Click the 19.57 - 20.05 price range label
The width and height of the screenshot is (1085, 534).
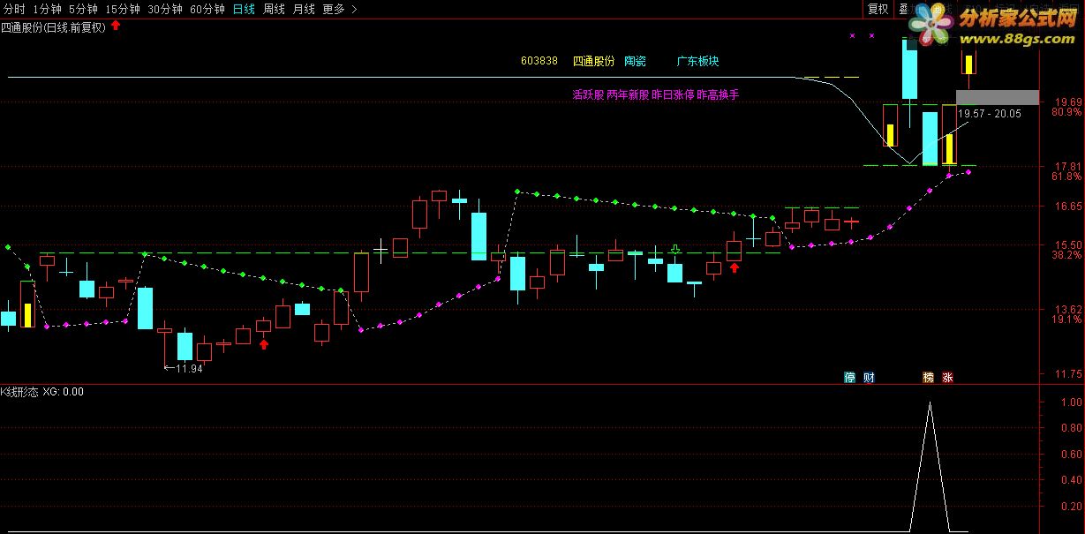coord(991,113)
